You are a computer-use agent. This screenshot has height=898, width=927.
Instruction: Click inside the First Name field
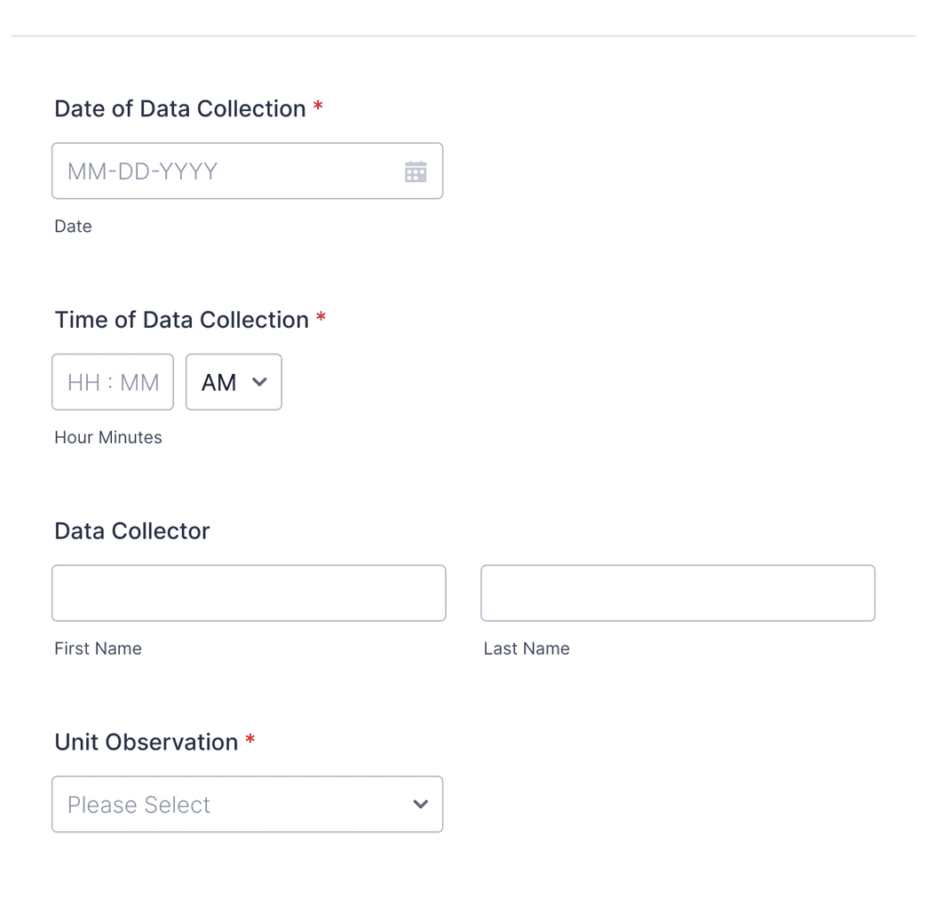pyautogui.click(x=248, y=592)
